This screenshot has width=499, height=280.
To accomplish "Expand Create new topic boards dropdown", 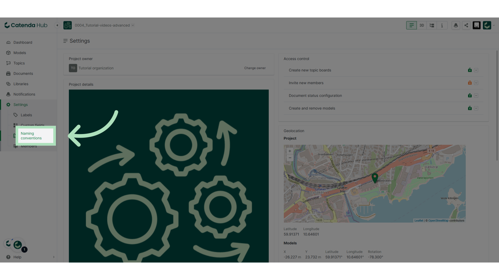I will click(x=476, y=70).
